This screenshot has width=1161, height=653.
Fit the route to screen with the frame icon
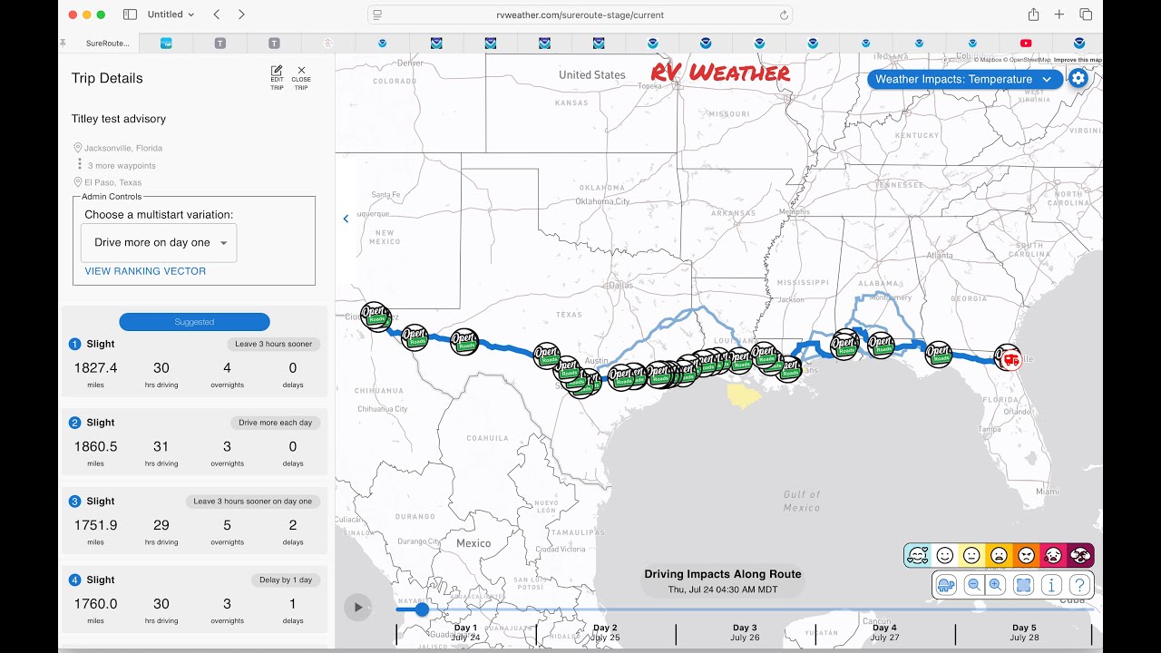pos(1023,585)
